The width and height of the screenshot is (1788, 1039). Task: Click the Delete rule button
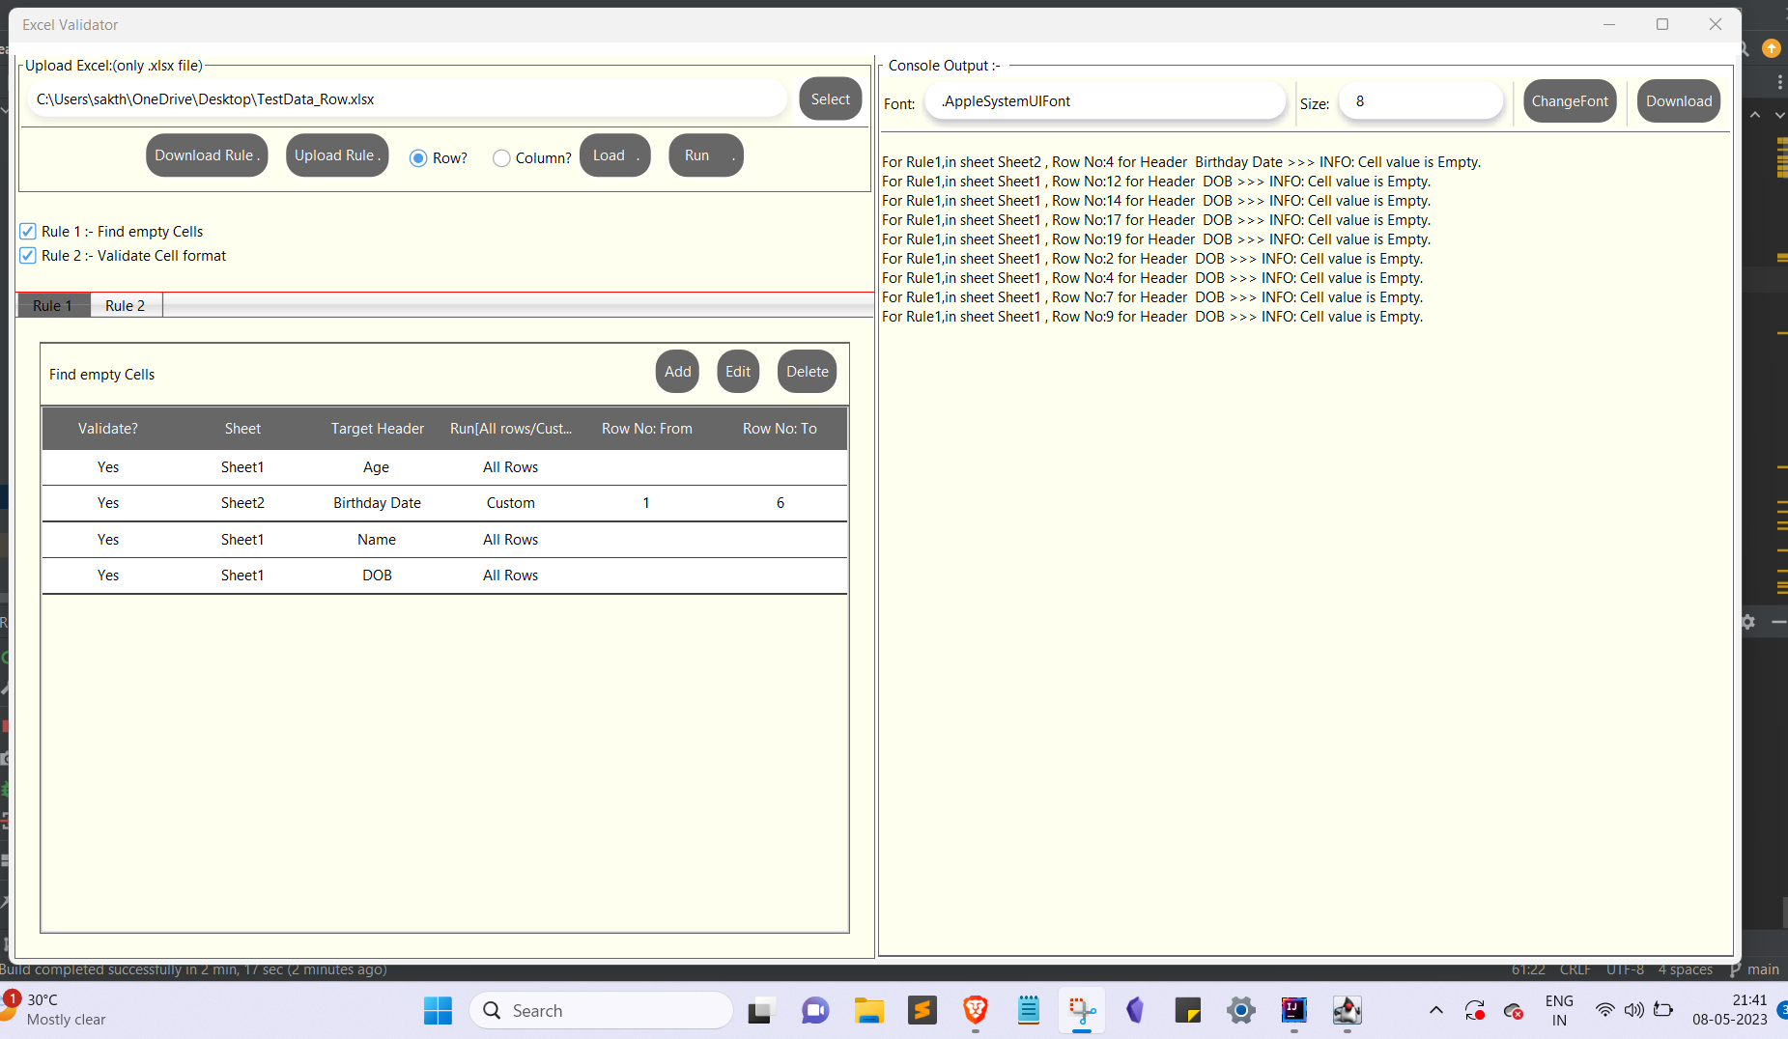click(x=807, y=372)
